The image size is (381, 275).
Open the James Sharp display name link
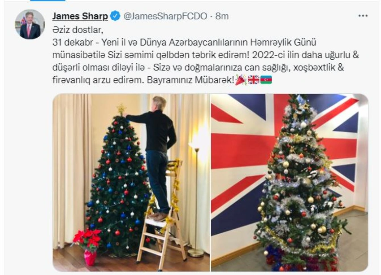(80, 16)
